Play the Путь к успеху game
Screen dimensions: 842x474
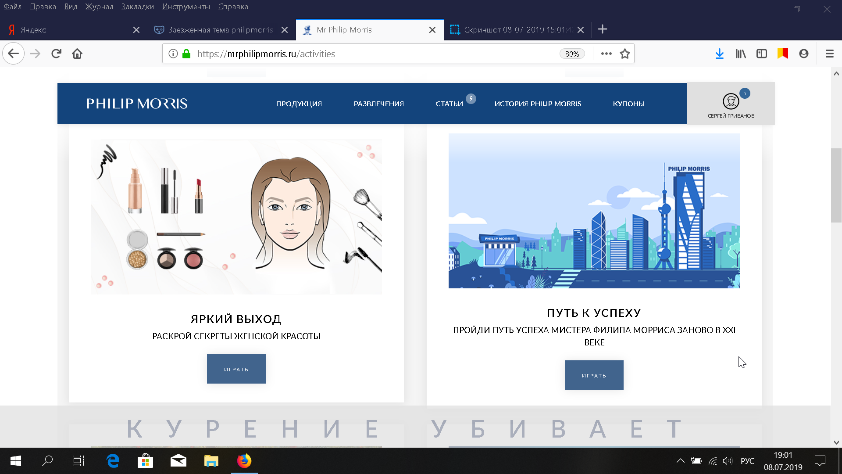pos(594,375)
